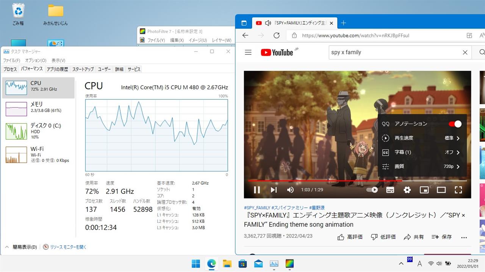The image size is (485, 272).
Task: Pause the YouTube video
Action: [257, 190]
